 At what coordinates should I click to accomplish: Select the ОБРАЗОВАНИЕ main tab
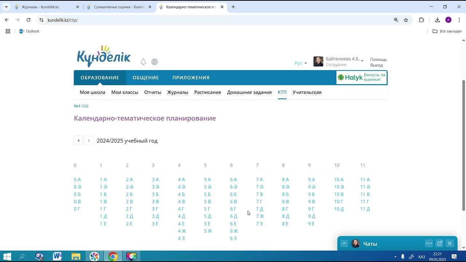tap(100, 78)
